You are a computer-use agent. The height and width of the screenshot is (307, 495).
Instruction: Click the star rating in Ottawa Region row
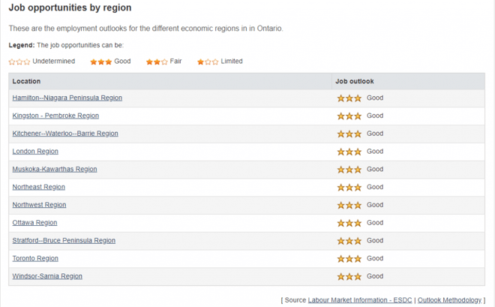[x=349, y=223]
